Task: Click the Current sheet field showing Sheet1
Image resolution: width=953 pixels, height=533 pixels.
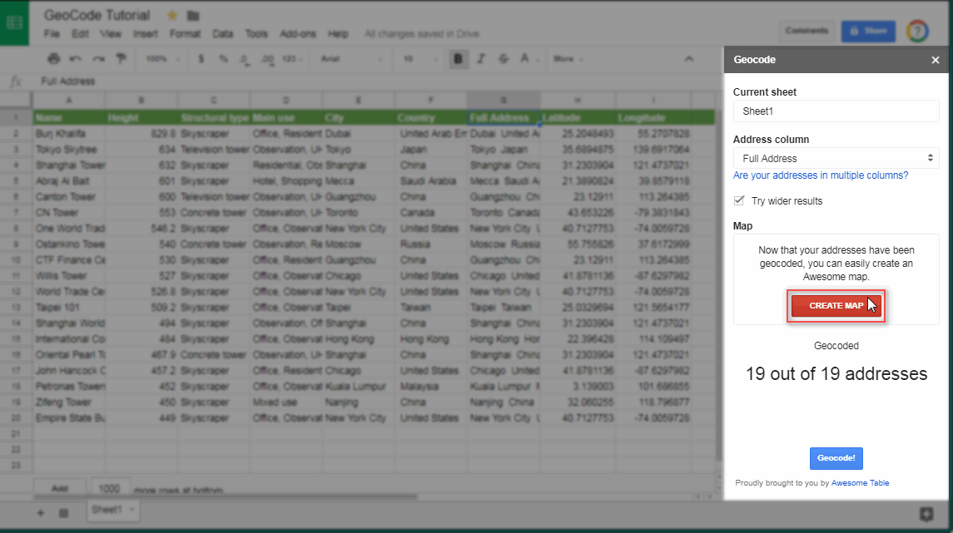Action: coord(836,111)
